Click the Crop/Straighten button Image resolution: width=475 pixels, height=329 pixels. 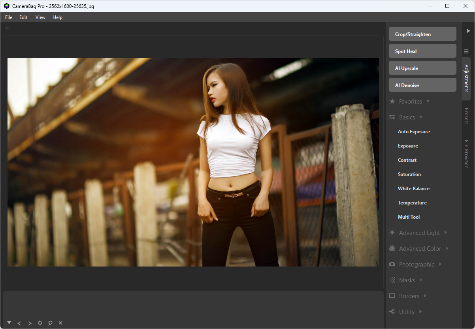[422, 34]
